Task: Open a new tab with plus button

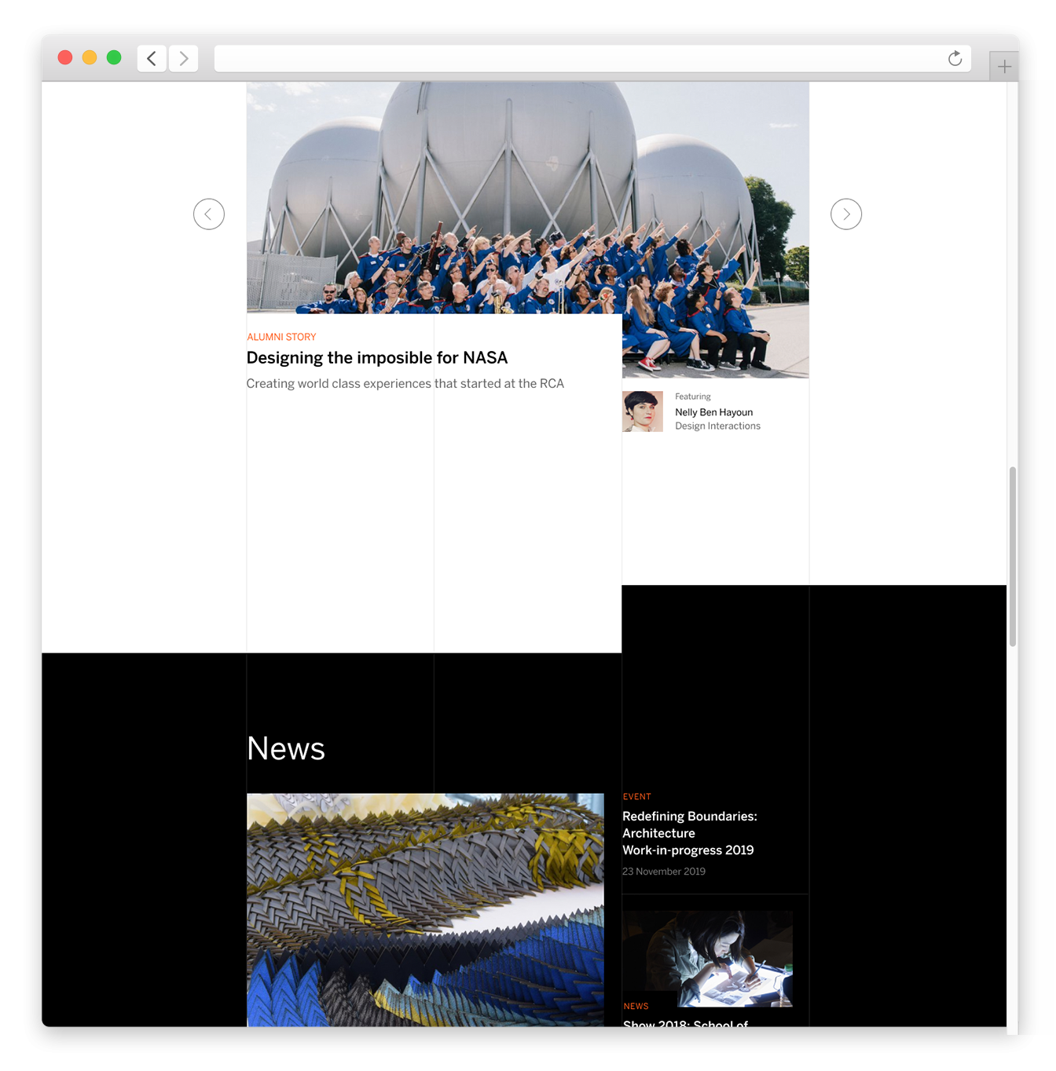Action: [1004, 67]
